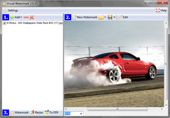Save watermark with the floppy disk icon
This screenshot has width=170, height=118.
click(x=110, y=17)
